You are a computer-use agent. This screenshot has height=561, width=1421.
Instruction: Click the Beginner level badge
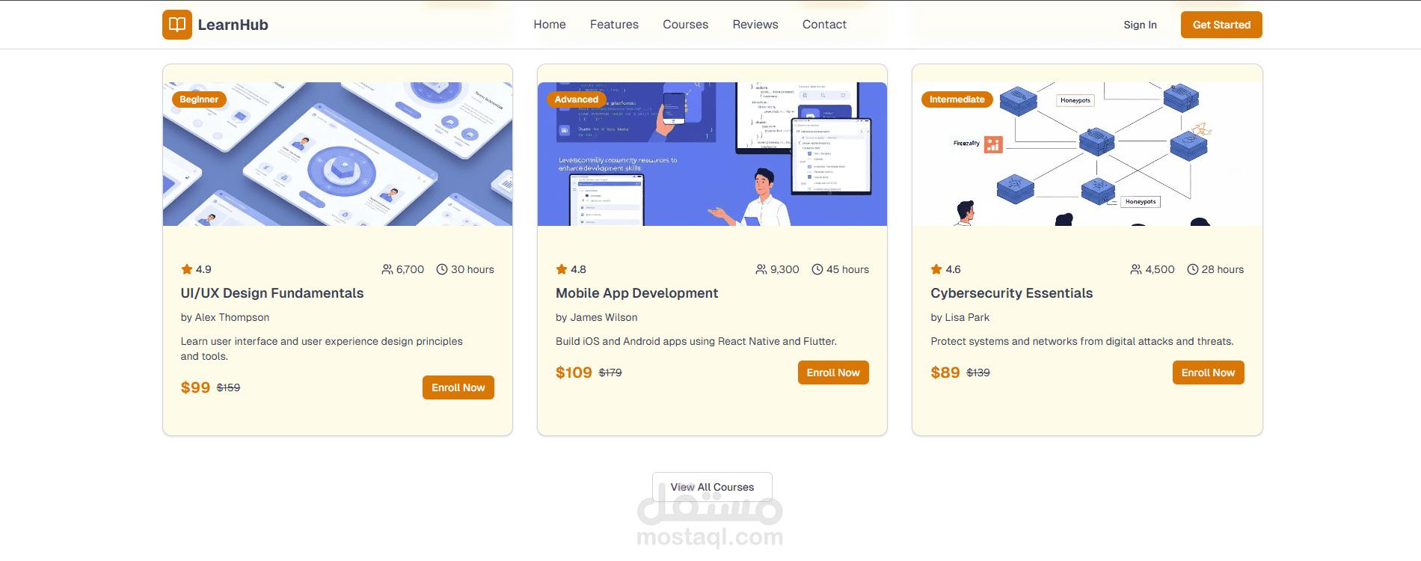pyautogui.click(x=199, y=99)
